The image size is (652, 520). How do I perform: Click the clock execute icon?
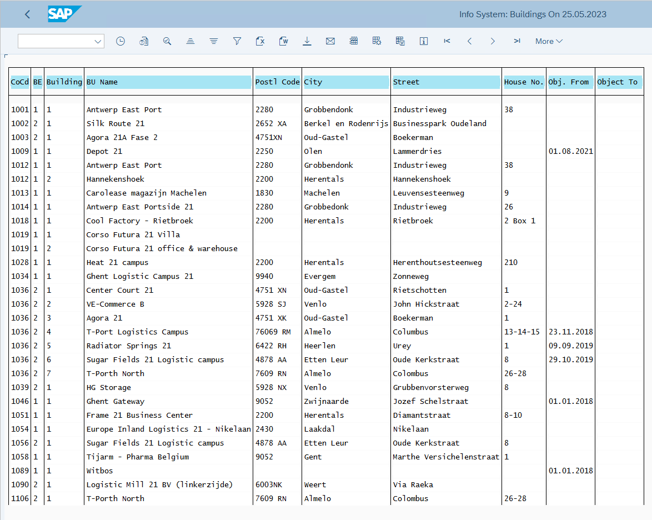tap(120, 41)
